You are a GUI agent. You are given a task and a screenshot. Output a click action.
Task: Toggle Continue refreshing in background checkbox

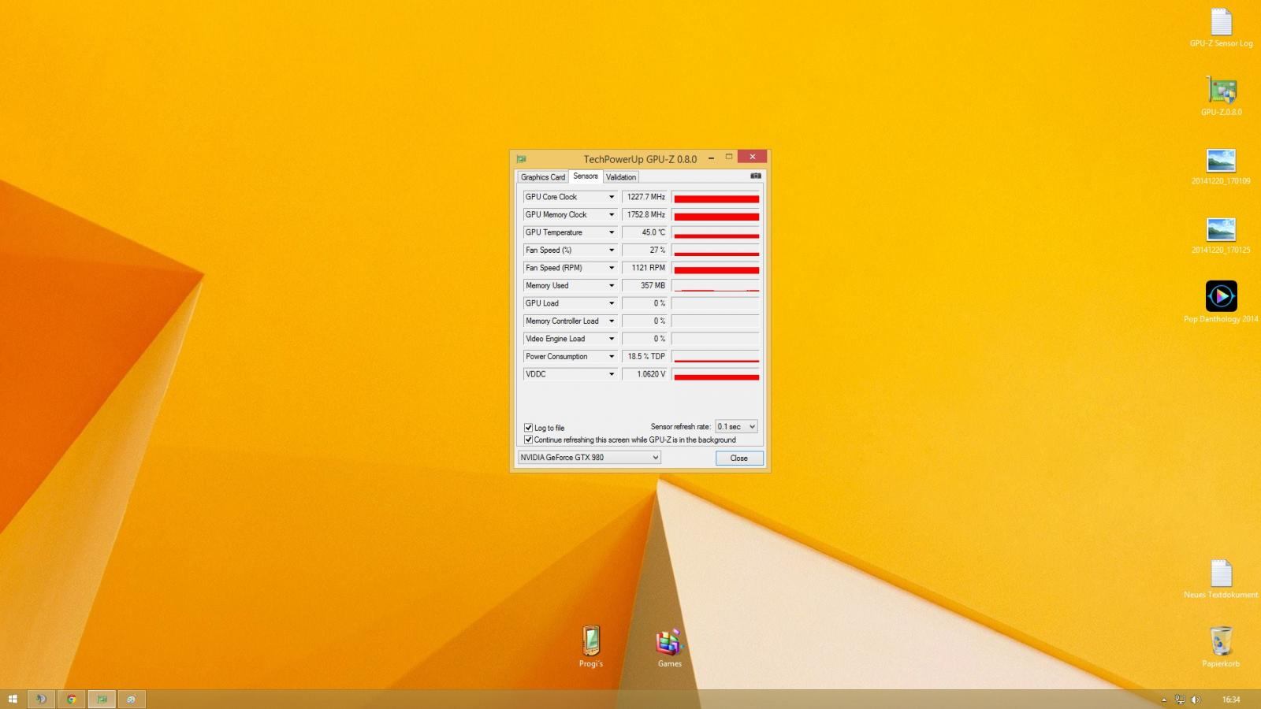pos(529,440)
